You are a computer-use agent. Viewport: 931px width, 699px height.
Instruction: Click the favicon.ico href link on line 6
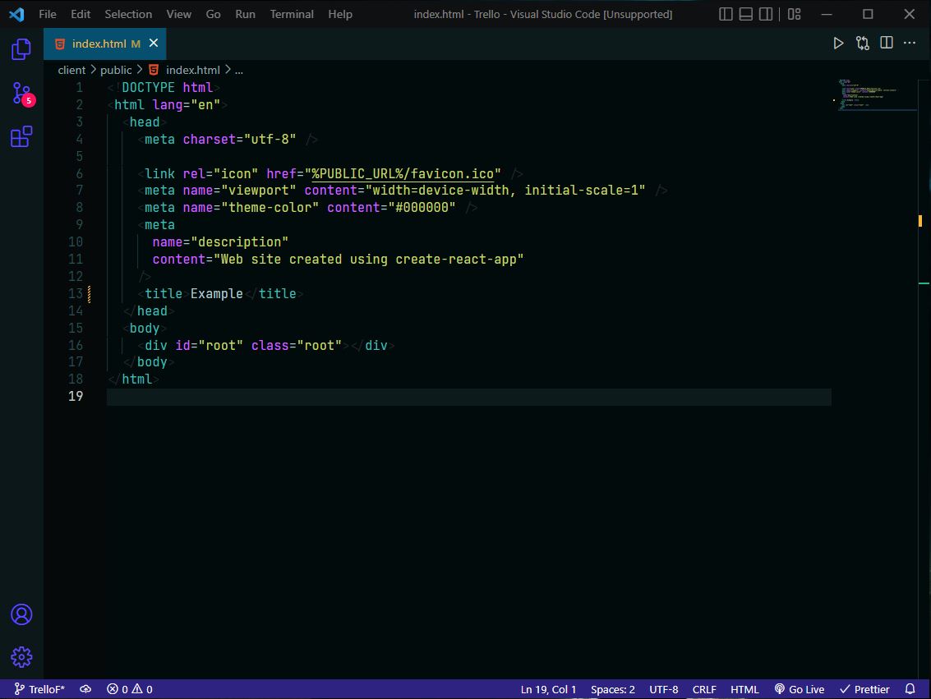point(403,173)
